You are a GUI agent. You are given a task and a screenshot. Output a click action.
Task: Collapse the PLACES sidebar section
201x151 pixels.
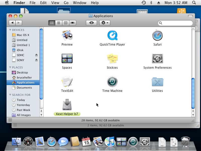(x=10, y=67)
